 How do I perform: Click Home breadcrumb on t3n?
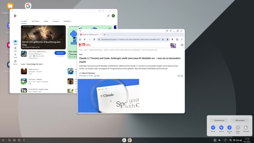81,50
